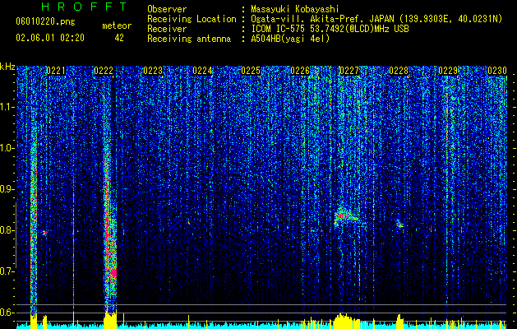517x329 pixels.
Task: Click the small meteor echo near 0228
Action: pos(399,225)
